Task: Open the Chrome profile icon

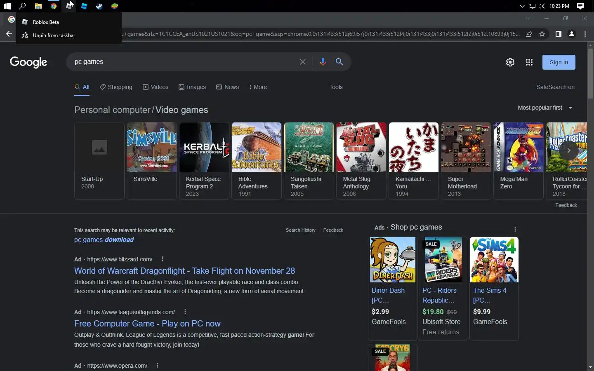Action: [572, 34]
